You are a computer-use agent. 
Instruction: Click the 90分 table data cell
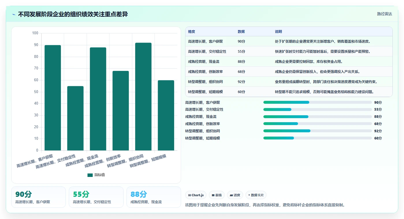[241, 41]
